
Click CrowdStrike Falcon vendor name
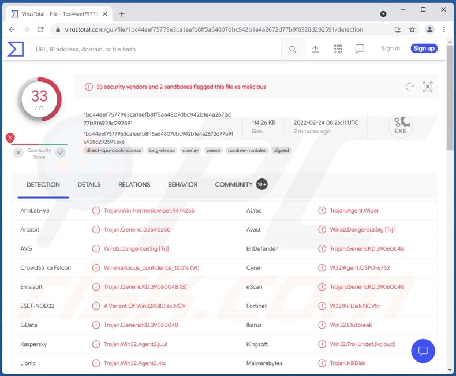pyautogui.click(x=46, y=268)
